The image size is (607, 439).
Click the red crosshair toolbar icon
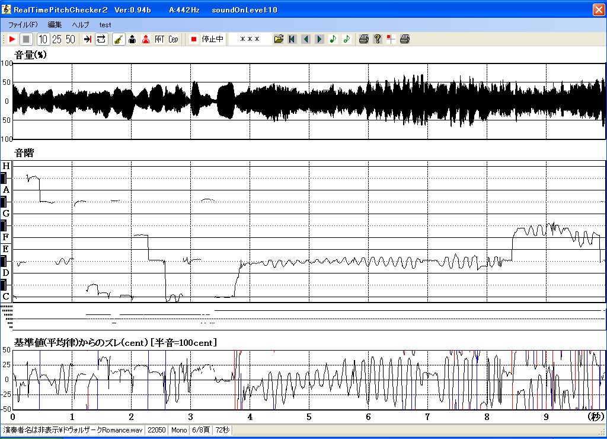[391, 39]
